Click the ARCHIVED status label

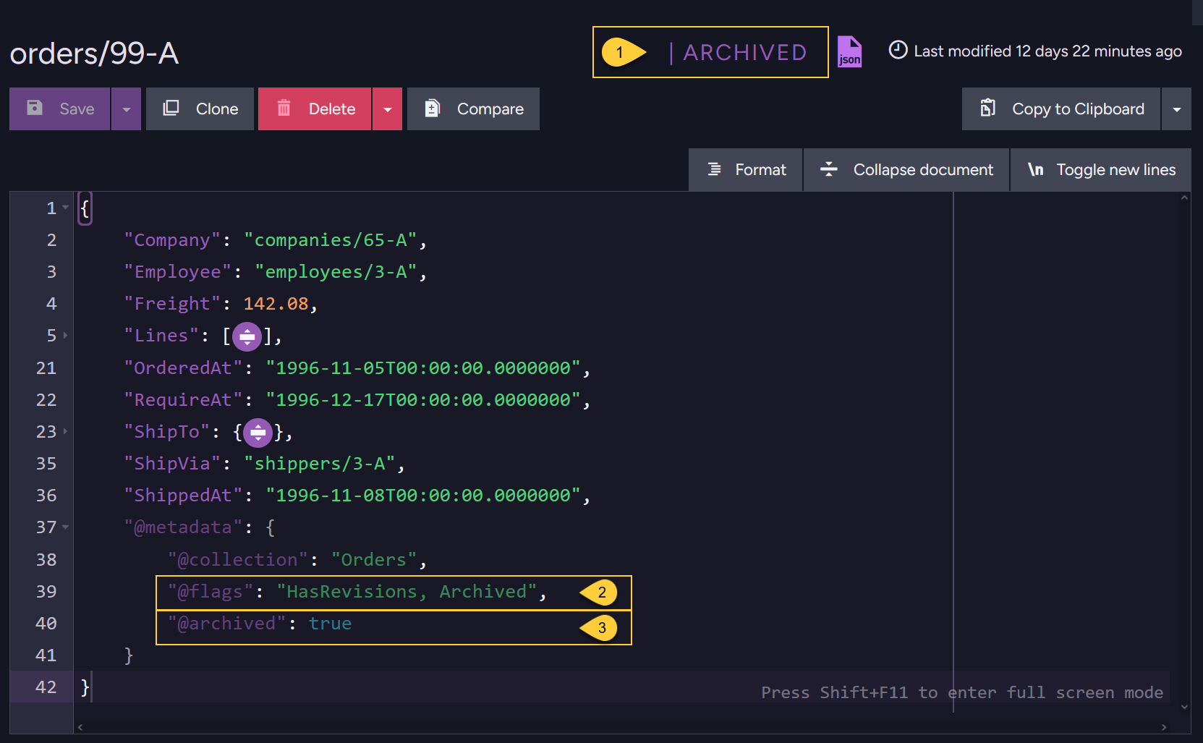point(745,52)
